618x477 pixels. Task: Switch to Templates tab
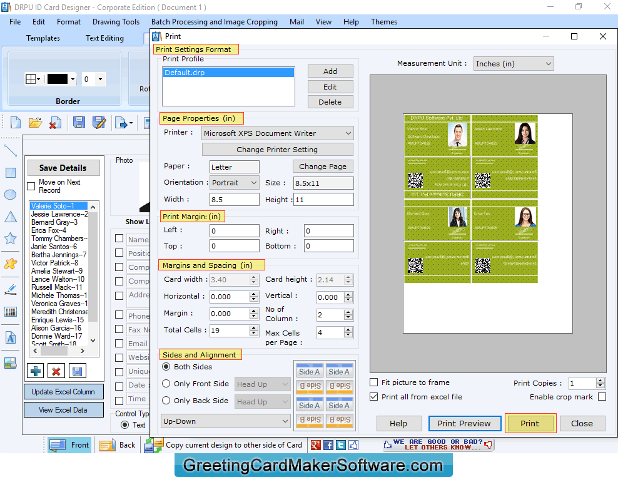click(43, 38)
